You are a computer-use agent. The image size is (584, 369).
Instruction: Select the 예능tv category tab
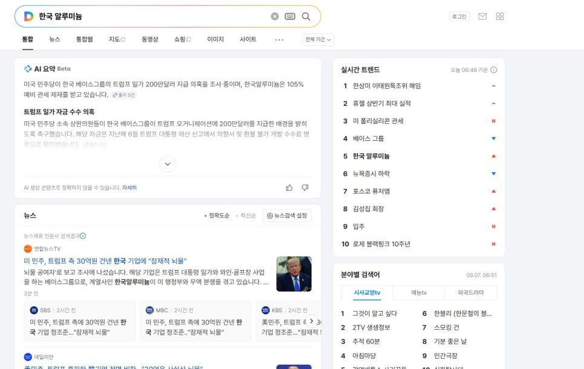418,293
